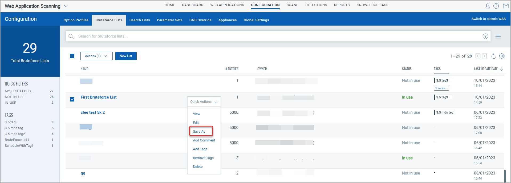Open search help icon in search bar
The height and width of the screenshot is (183, 511).
485,36
